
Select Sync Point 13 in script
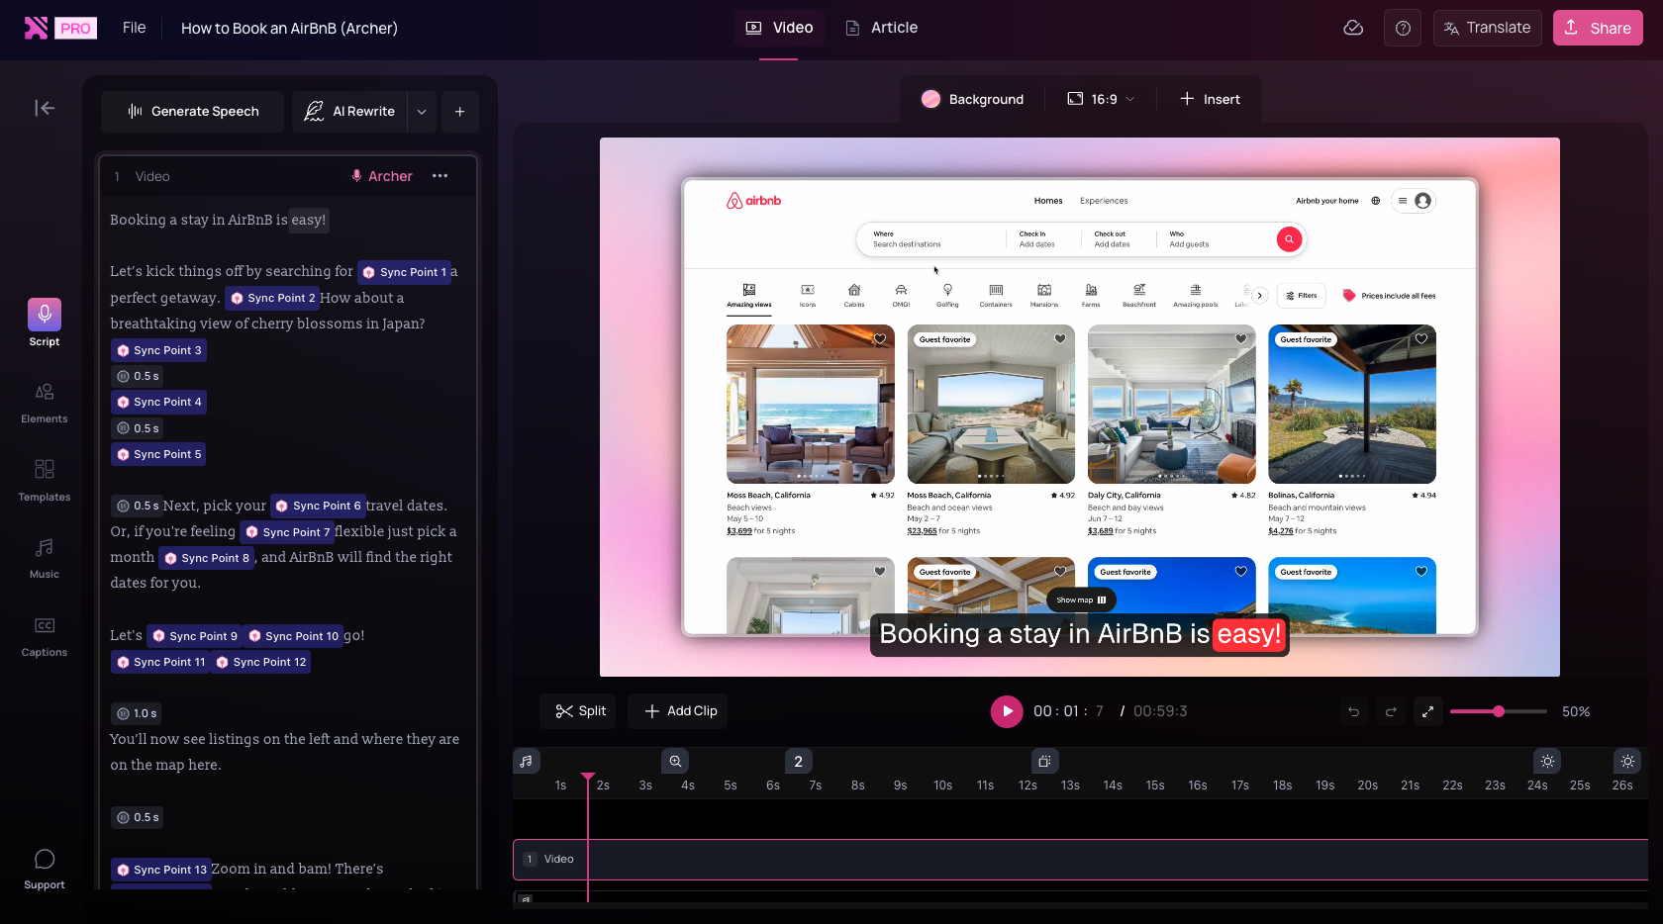[161, 870]
